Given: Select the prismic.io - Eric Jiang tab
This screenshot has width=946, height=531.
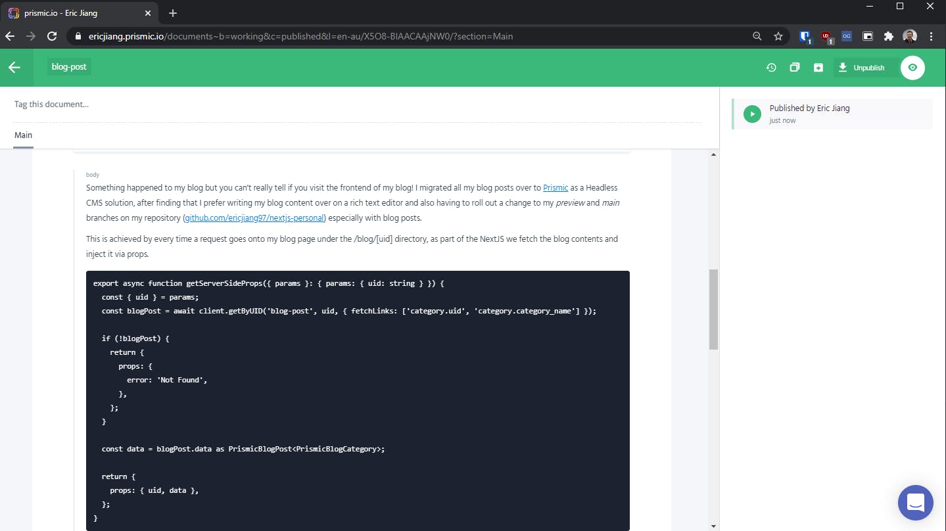Looking at the screenshot, I should coord(79,13).
